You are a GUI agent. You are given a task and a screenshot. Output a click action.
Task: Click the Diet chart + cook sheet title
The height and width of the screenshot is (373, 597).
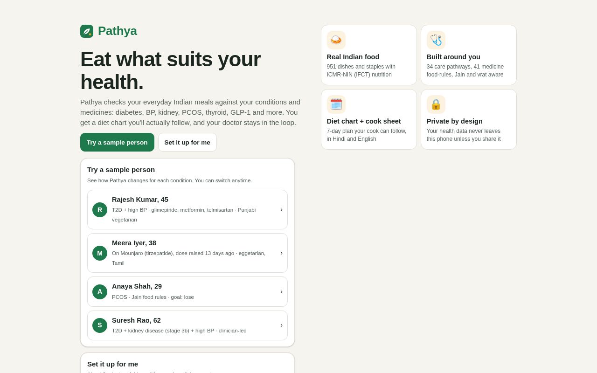[364, 121]
